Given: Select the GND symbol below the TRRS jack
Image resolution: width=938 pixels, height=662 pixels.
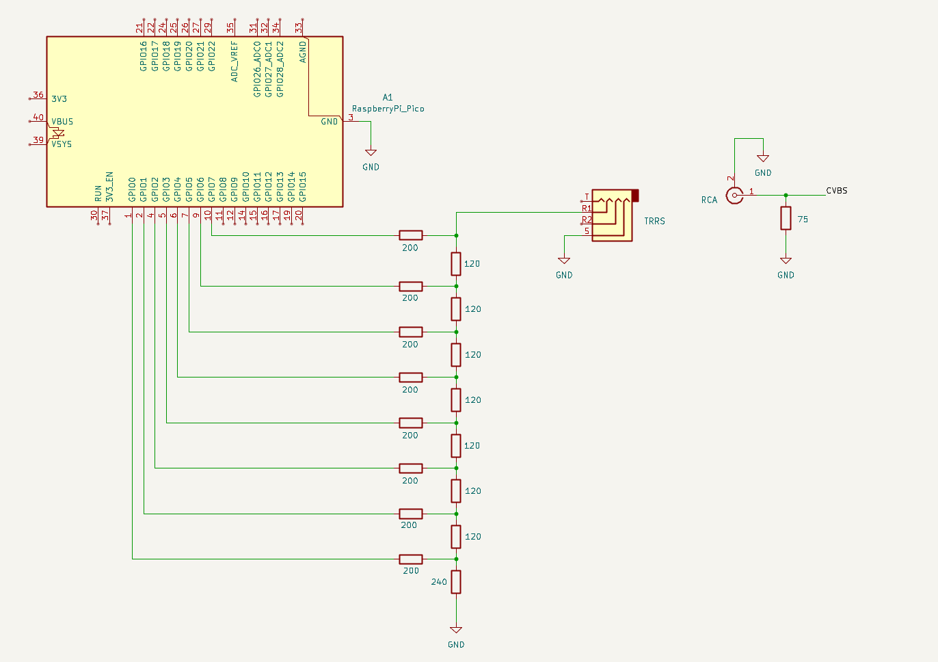Looking at the screenshot, I should [565, 260].
